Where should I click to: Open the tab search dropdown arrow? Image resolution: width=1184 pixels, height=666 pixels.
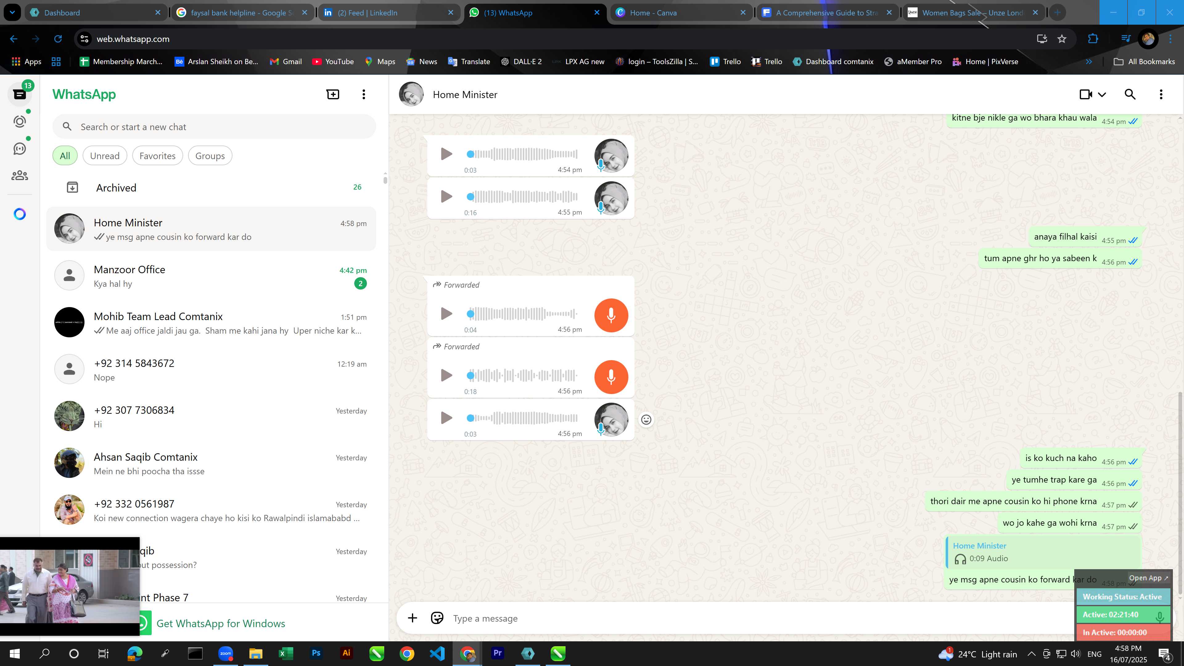click(x=12, y=12)
